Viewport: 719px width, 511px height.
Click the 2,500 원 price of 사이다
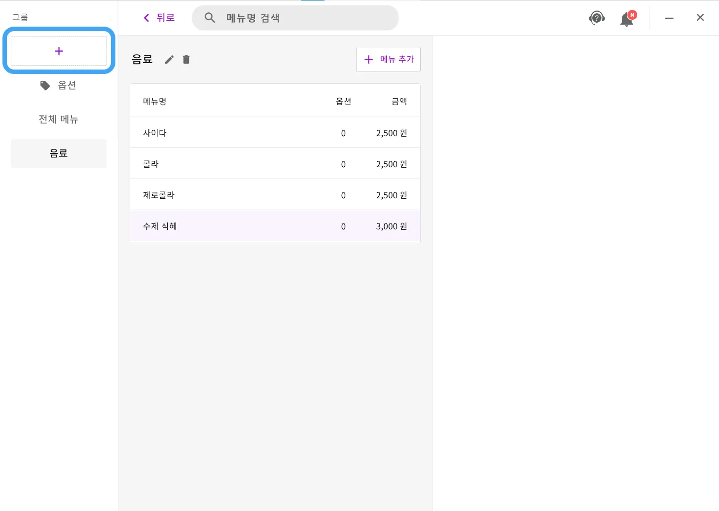tap(392, 133)
